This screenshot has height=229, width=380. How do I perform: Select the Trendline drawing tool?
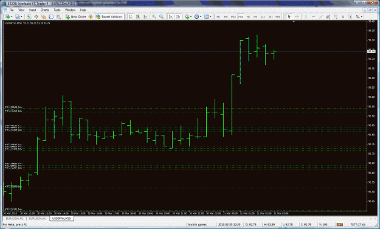click(x=320, y=16)
